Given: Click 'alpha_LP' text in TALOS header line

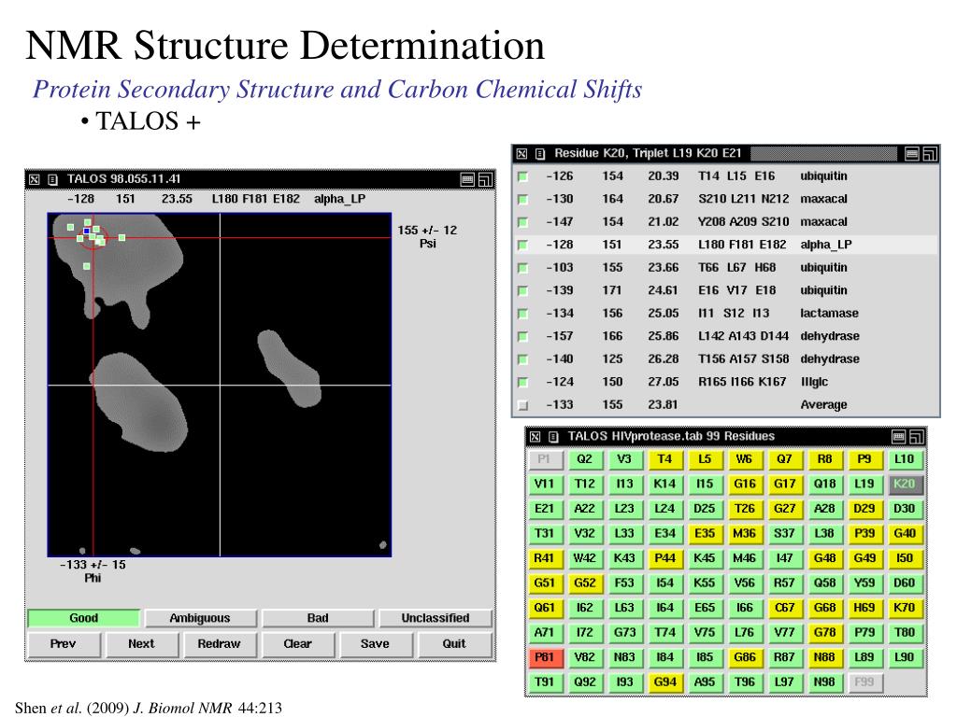Looking at the screenshot, I should click(340, 199).
